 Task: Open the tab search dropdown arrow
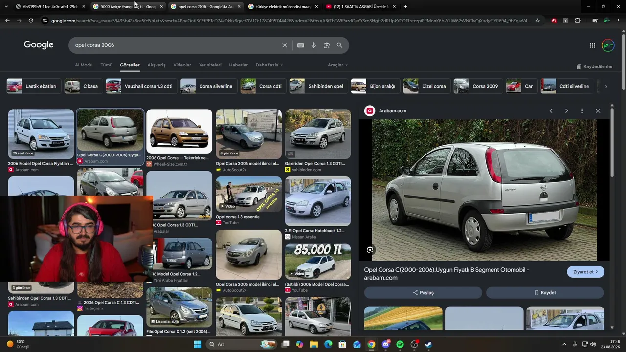pyautogui.click(x=6, y=6)
